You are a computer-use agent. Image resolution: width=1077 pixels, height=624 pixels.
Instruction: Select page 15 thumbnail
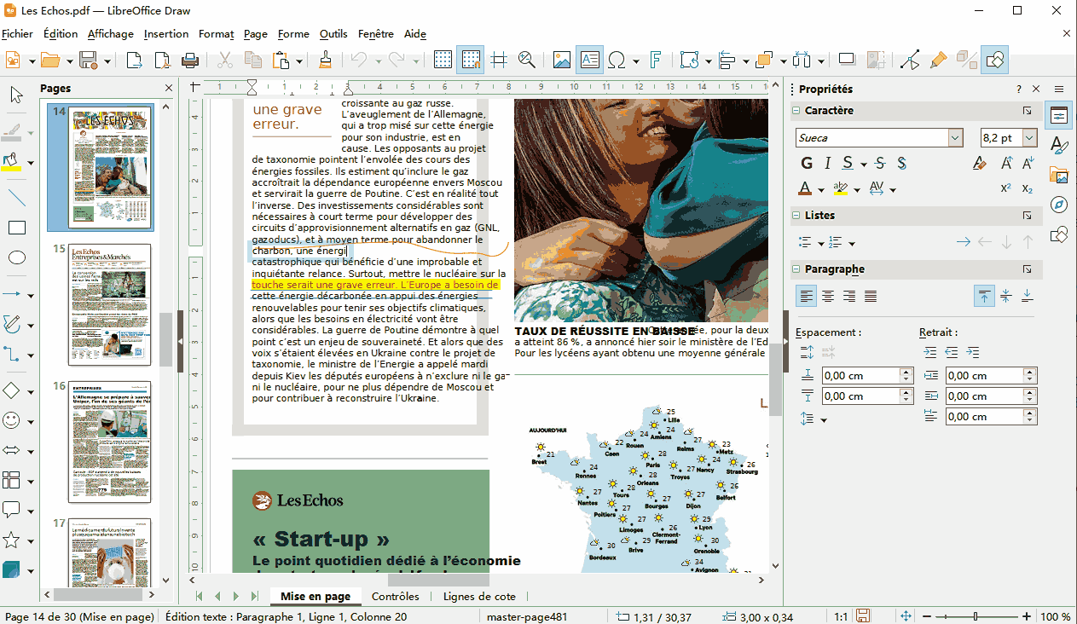(111, 304)
